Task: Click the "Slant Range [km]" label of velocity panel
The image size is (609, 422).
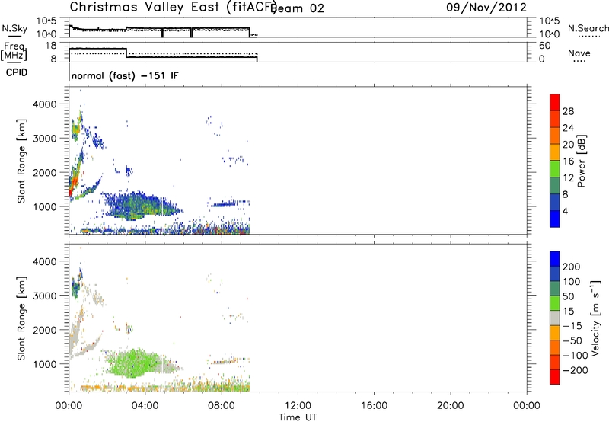Action: point(21,318)
